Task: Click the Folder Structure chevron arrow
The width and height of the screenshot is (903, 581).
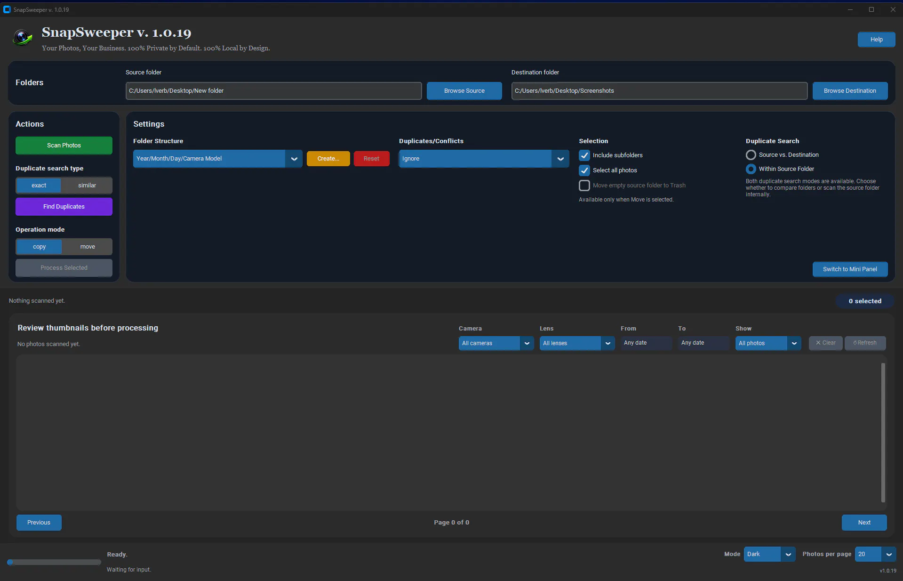Action: (x=294, y=159)
